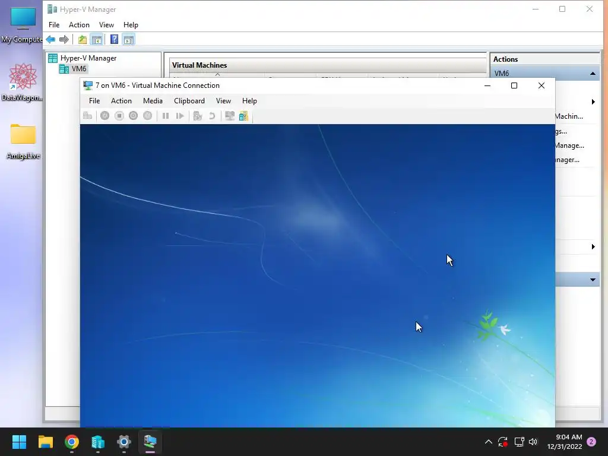608x456 pixels.
Task: Minimize the Virtual Machine Connection window
Action: point(487,85)
